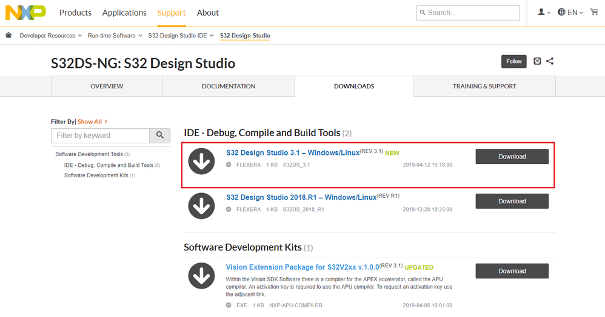Open the shopping cart
Image resolution: width=605 pixels, height=317 pixels.
pos(594,12)
